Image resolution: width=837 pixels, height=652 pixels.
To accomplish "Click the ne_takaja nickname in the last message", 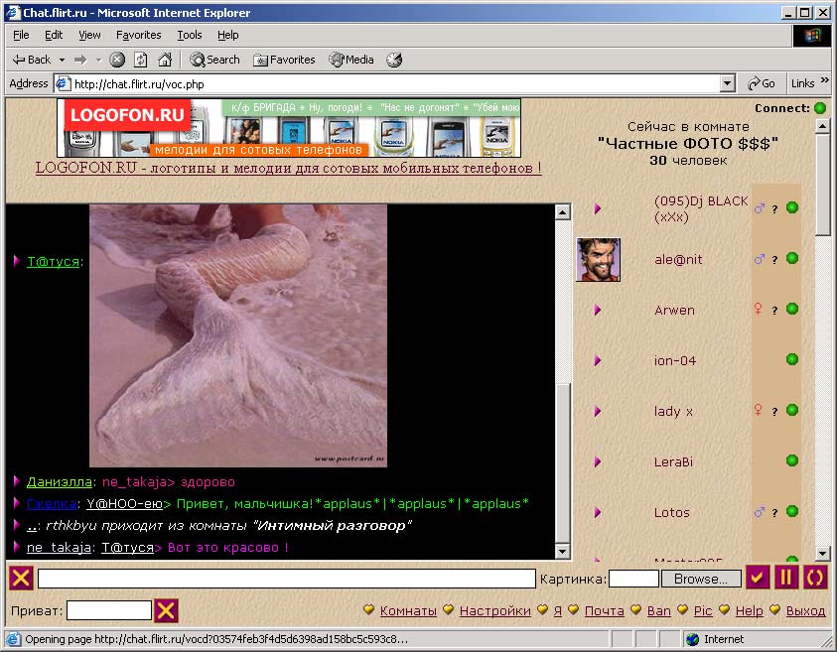I will [x=59, y=548].
